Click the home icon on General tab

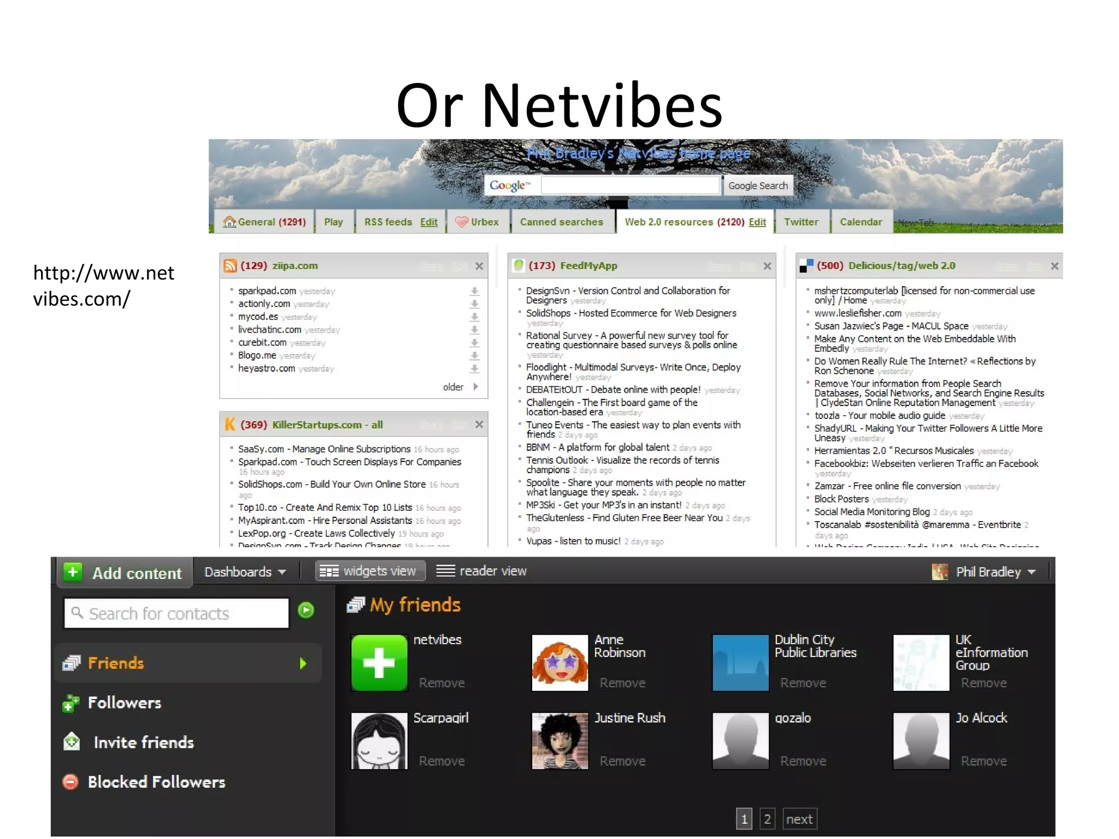point(229,222)
